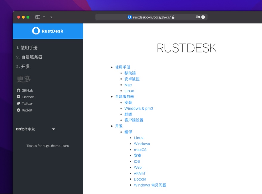
Task: Open the Windows & pm2 documentation link
Action: (x=139, y=108)
